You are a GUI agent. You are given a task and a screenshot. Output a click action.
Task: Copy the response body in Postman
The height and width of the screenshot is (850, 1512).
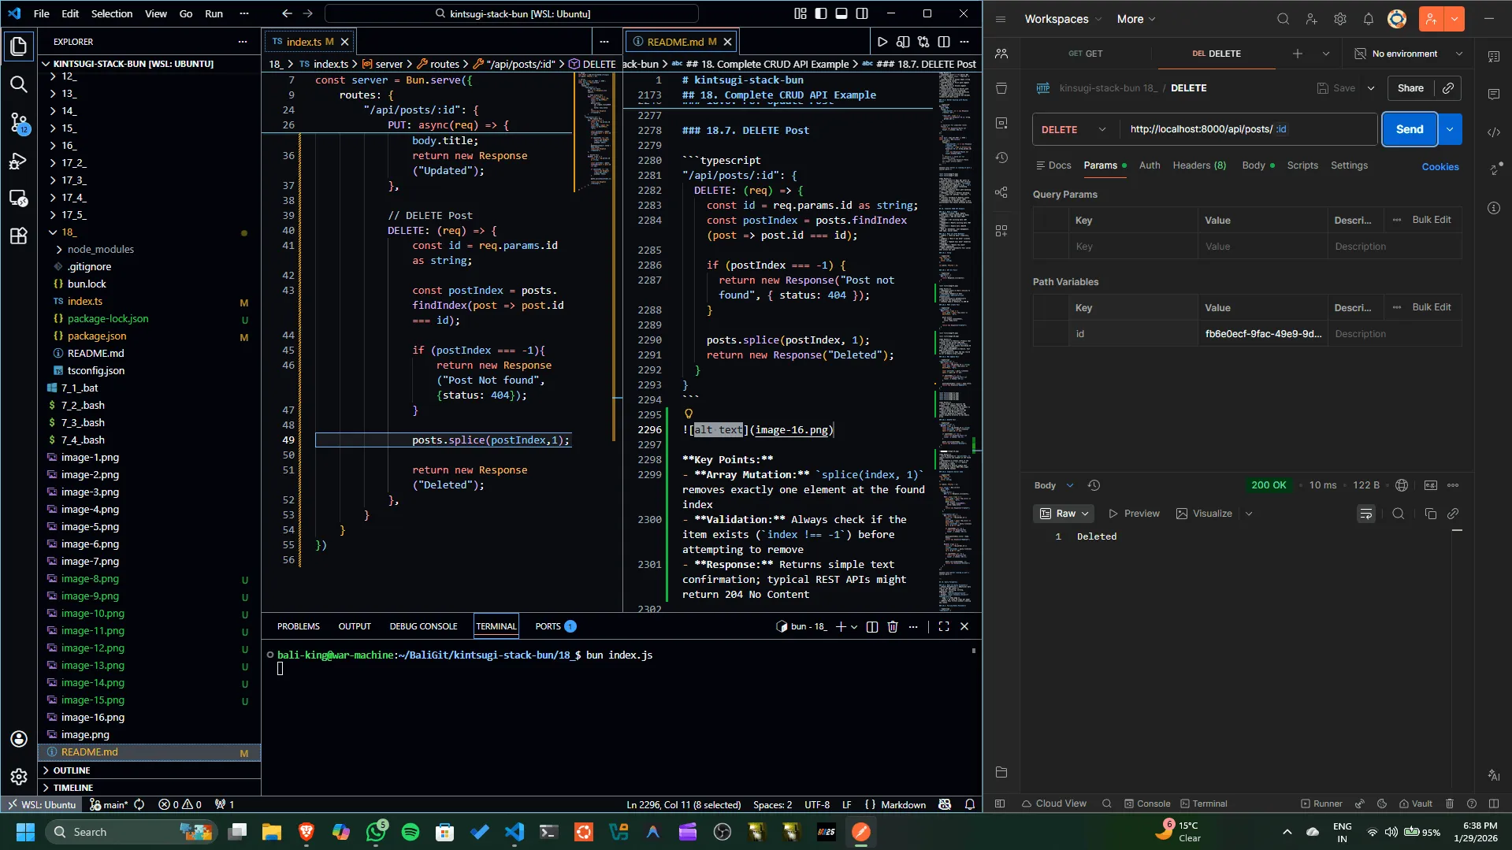point(1430,514)
